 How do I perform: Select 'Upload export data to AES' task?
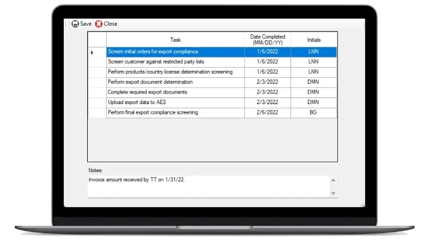click(x=175, y=102)
